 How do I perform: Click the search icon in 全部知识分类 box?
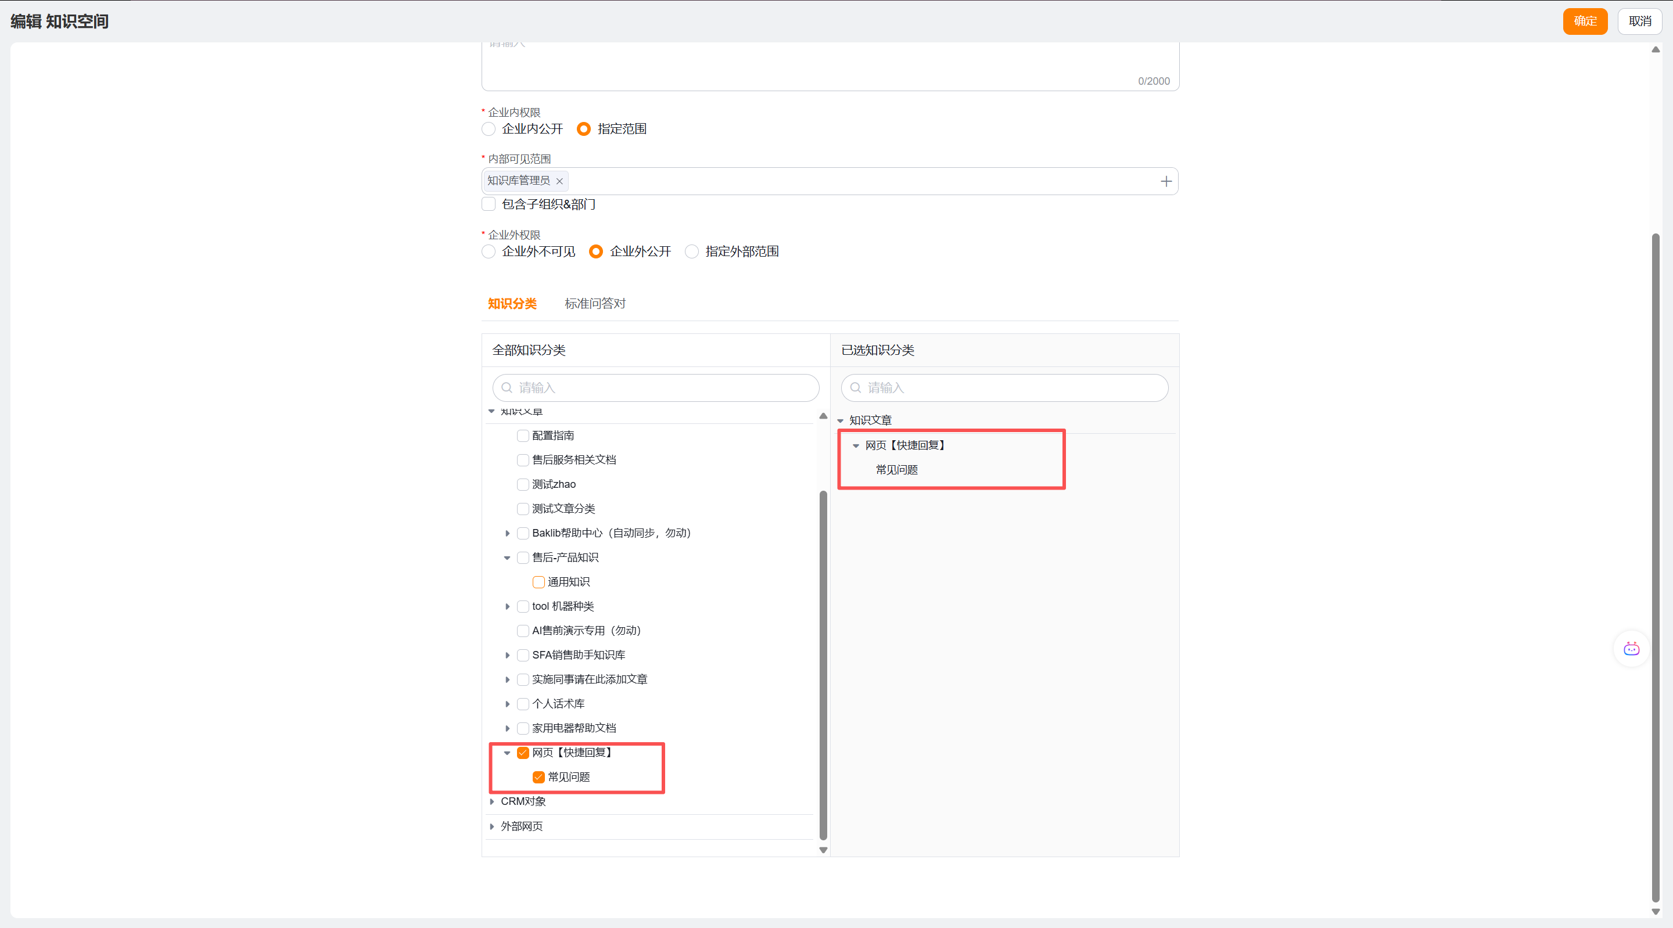click(507, 388)
